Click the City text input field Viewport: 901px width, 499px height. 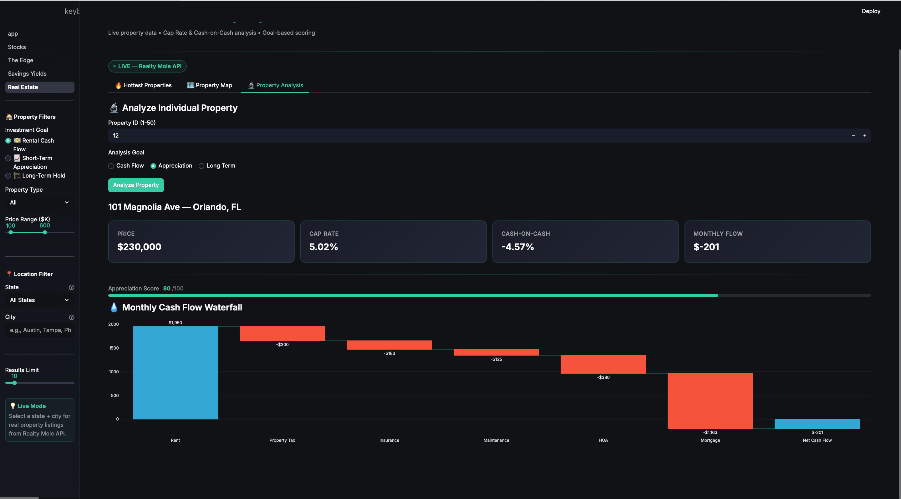(x=39, y=330)
